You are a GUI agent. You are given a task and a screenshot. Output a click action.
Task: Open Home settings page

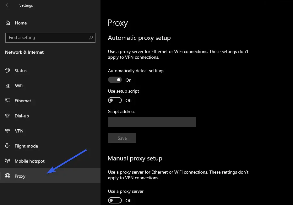pyautogui.click(x=21, y=23)
